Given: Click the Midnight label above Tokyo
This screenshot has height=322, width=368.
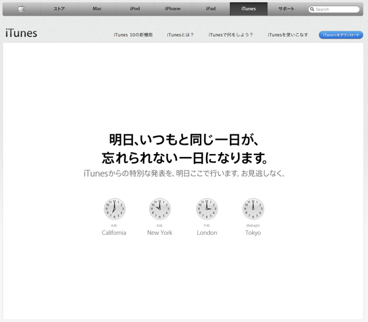Looking at the screenshot, I should (x=253, y=226).
